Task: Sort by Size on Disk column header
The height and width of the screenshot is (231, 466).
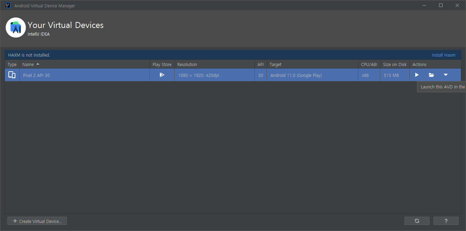Action: (x=395, y=64)
